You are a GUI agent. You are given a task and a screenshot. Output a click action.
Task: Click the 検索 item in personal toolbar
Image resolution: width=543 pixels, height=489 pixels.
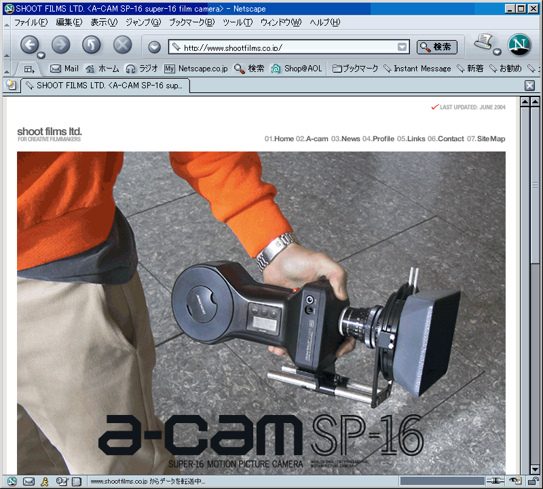(249, 69)
